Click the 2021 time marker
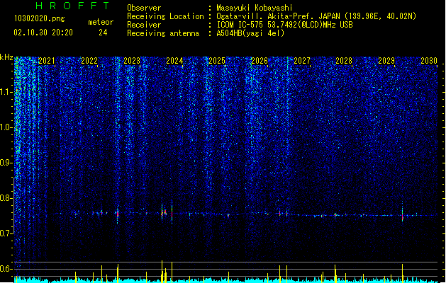This screenshot has height=283, width=446. 46,61
